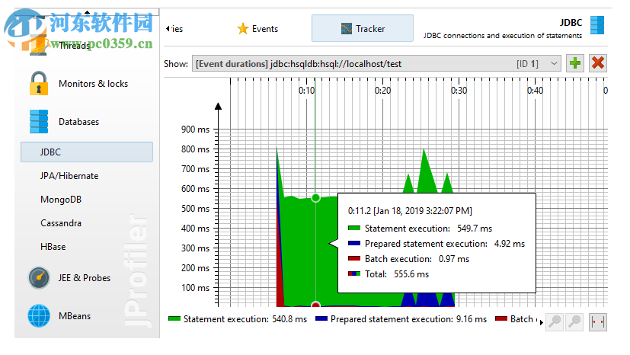Screen dimensions: 630x355
Task: Open the JPA/Hibernate probe
Action: [x=69, y=175]
